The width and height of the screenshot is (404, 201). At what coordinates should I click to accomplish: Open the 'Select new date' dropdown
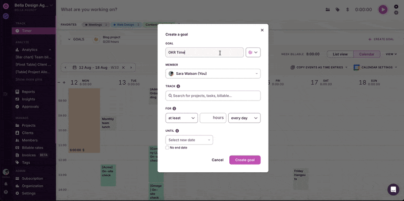click(x=189, y=140)
